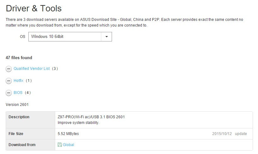This screenshot has width=258, height=154.
Task: Click the OS label beside the dropdown
Action: coord(22,37)
